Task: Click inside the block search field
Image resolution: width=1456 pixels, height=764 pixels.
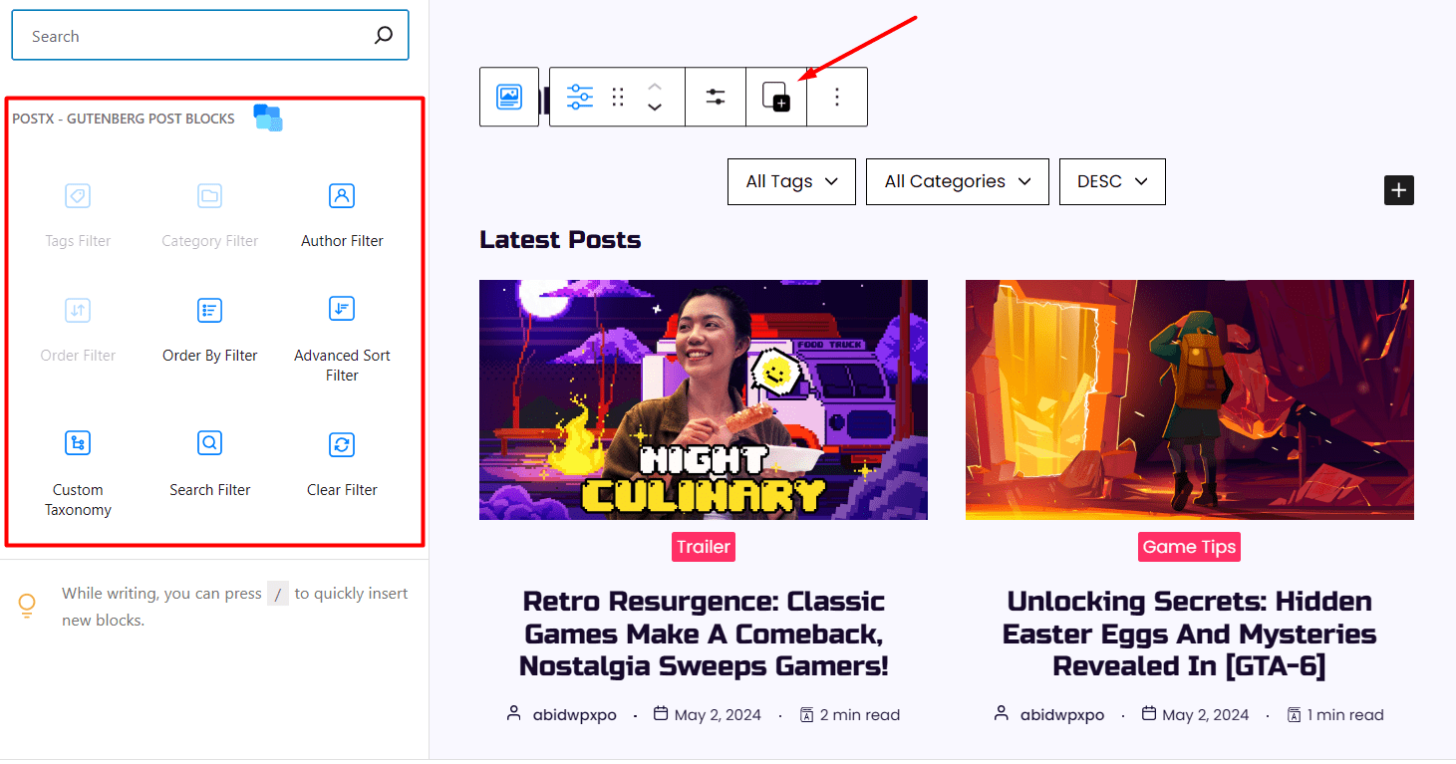Action: 179,35
